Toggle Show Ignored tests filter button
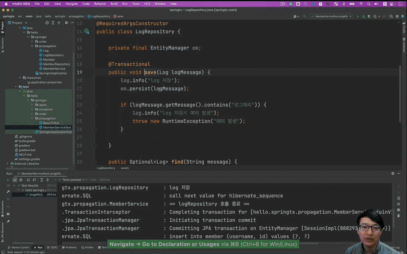Viewport: 407px width, 254px height. [x=21, y=180]
